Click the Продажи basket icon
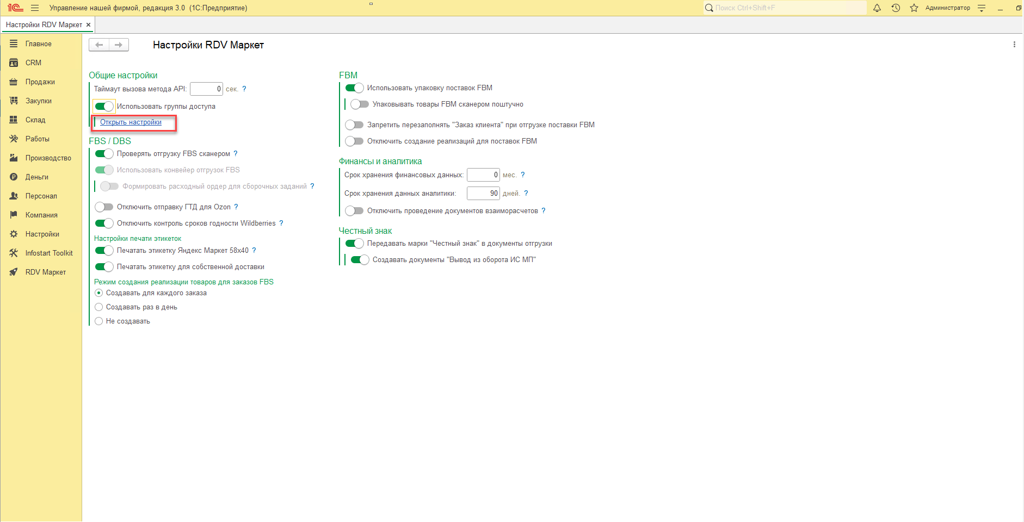The width and height of the screenshot is (1024, 522). coord(14,82)
